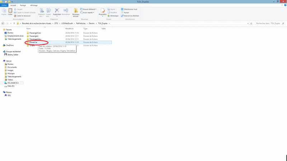Screen dimensions: 287x161
Task: Click the Historique button
Action: click(x=113, y=16)
